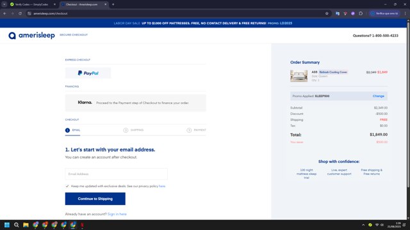Pay with PayPal express checkout

(88, 73)
